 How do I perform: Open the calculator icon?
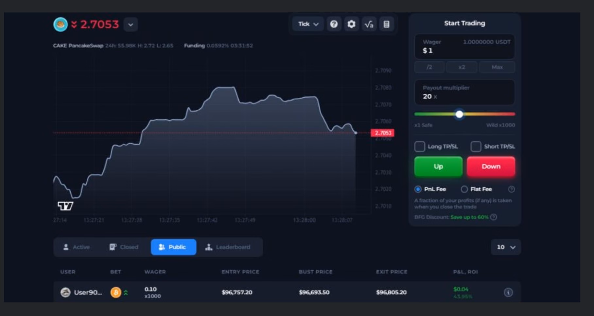(x=386, y=24)
